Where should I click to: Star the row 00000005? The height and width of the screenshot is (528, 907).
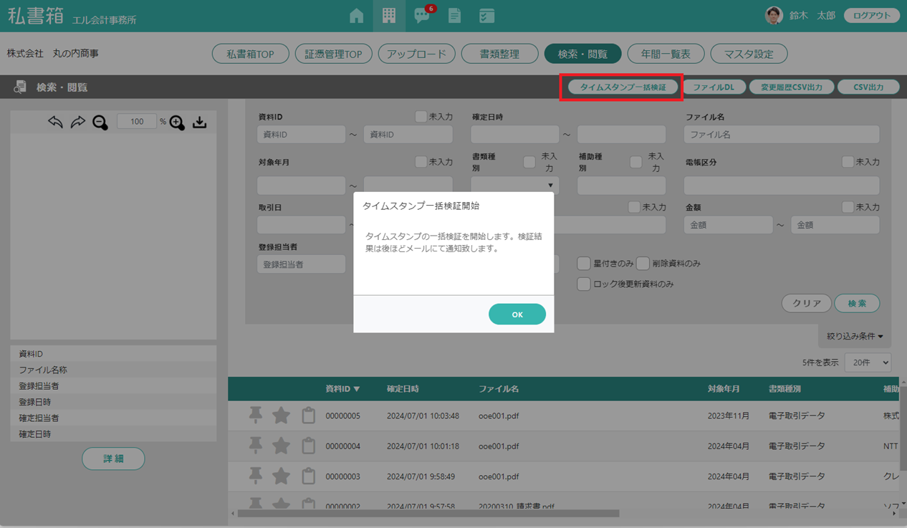[282, 415]
